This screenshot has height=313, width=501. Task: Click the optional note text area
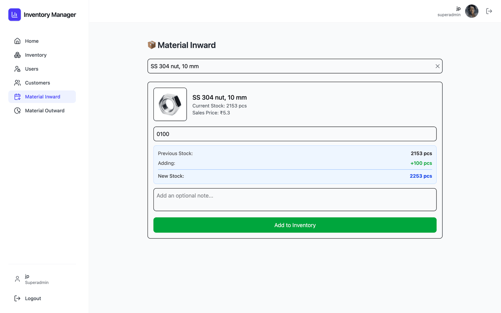point(295,200)
